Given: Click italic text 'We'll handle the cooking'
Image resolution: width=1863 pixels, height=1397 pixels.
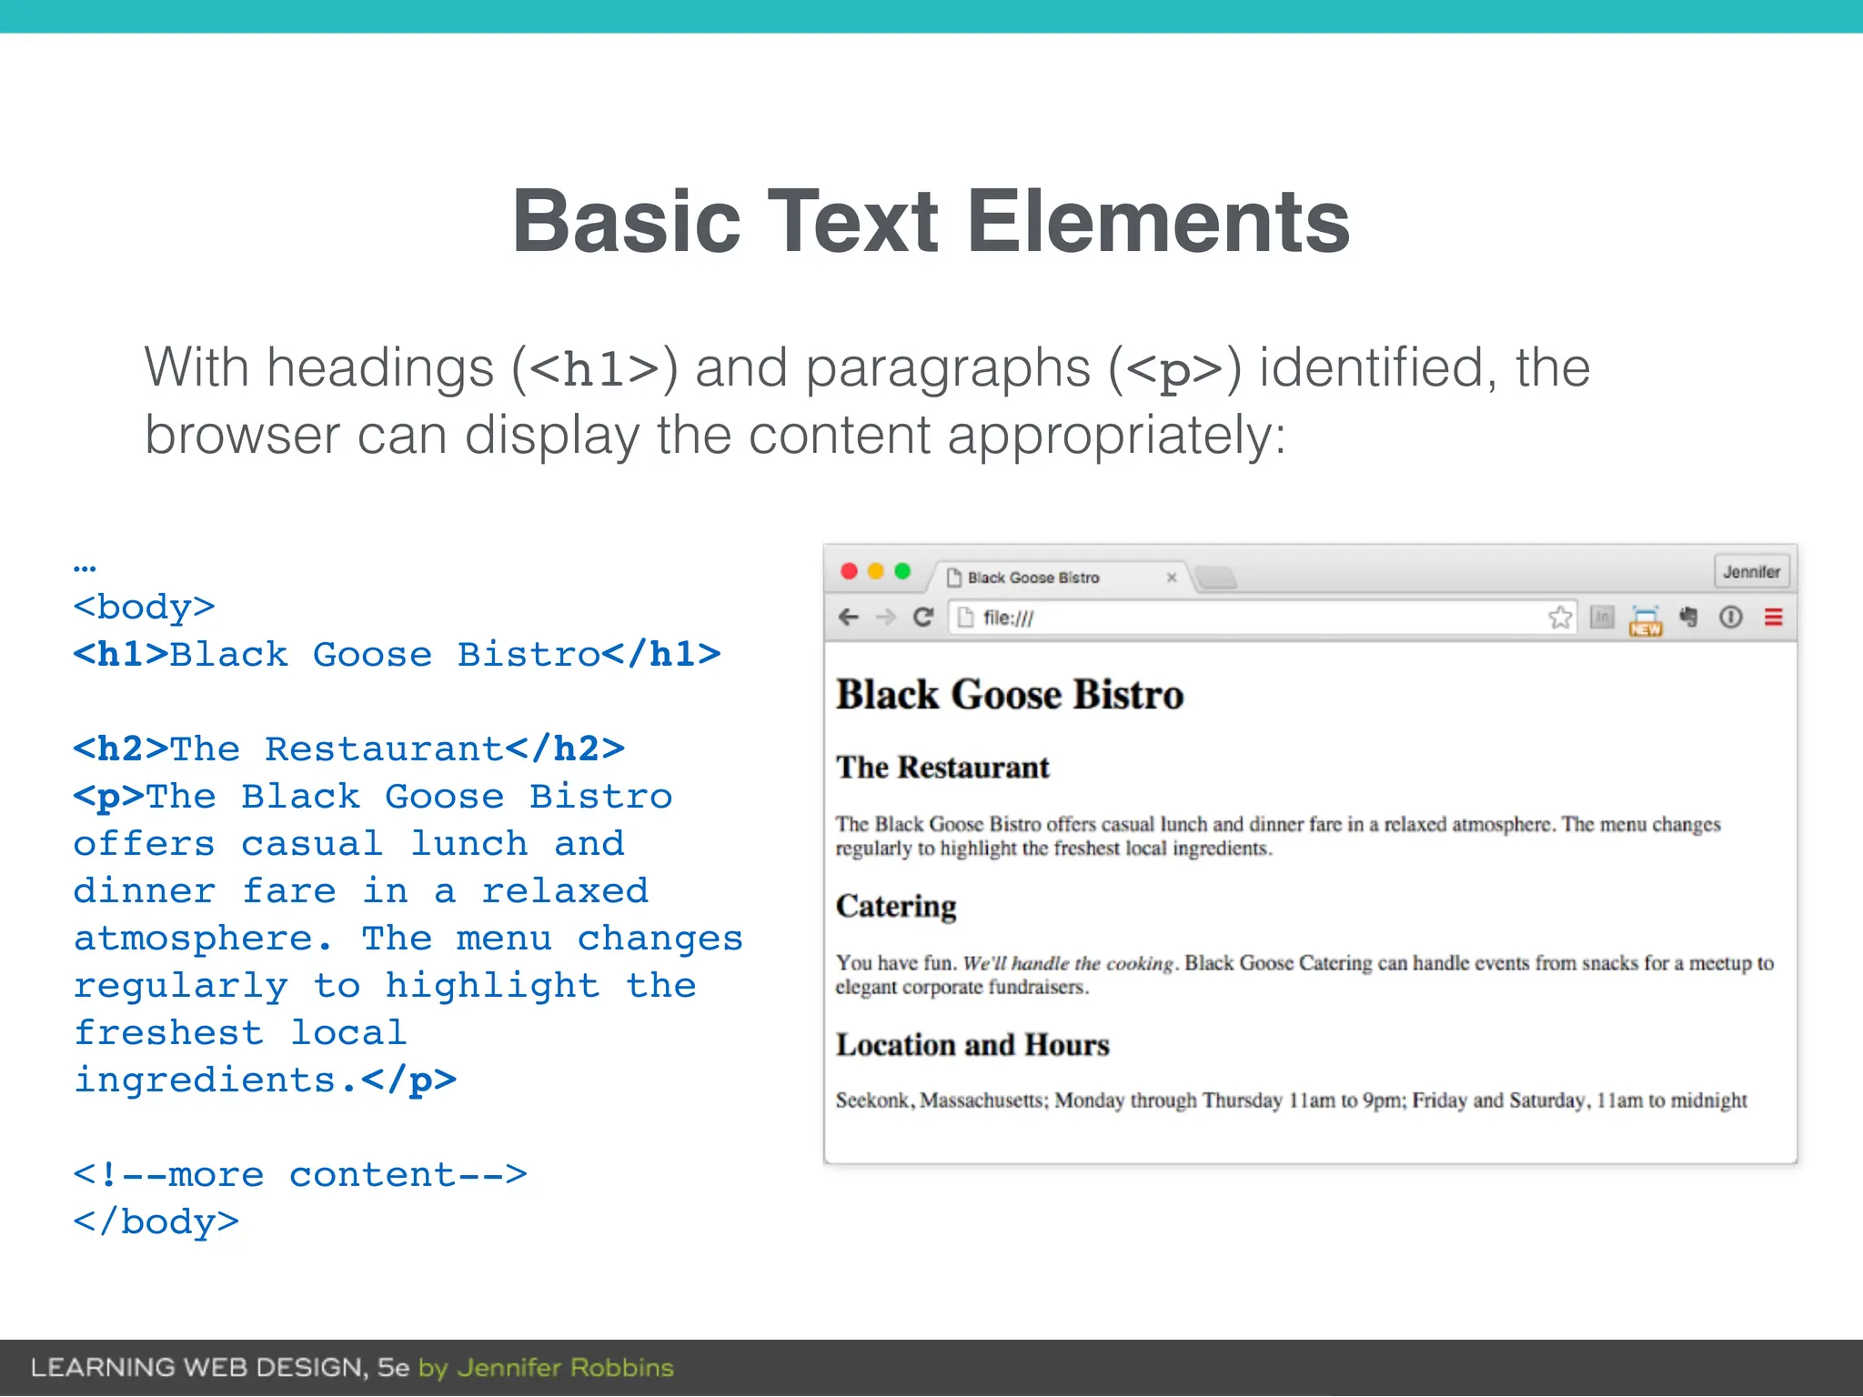Looking at the screenshot, I should (x=1069, y=963).
